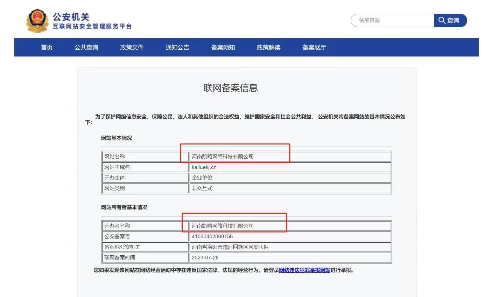Go to 公共查询 in the navigation bar
The height and width of the screenshot is (297, 499).
tap(86, 47)
